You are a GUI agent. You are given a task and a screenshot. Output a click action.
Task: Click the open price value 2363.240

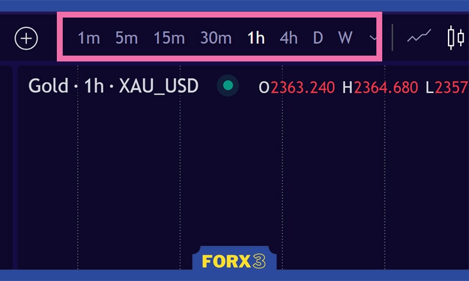coord(303,88)
